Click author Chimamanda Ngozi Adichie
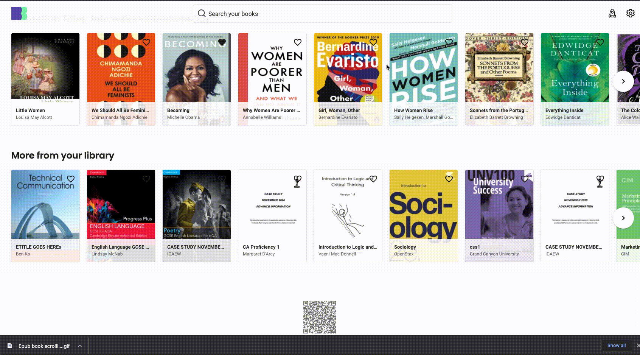Image resolution: width=640 pixels, height=355 pixels. click(120, 117)
